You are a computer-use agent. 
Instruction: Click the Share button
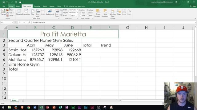(x=193, y=6)
